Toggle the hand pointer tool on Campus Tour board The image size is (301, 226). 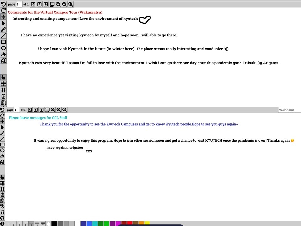[3, 77]
